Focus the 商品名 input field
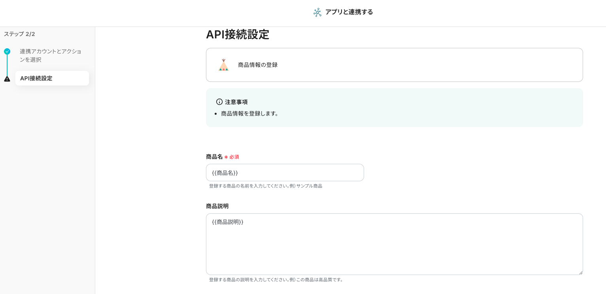 coord(285,173)
